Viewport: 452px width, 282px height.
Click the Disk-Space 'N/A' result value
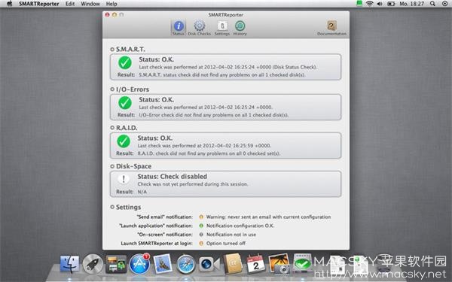coord(142,192)
